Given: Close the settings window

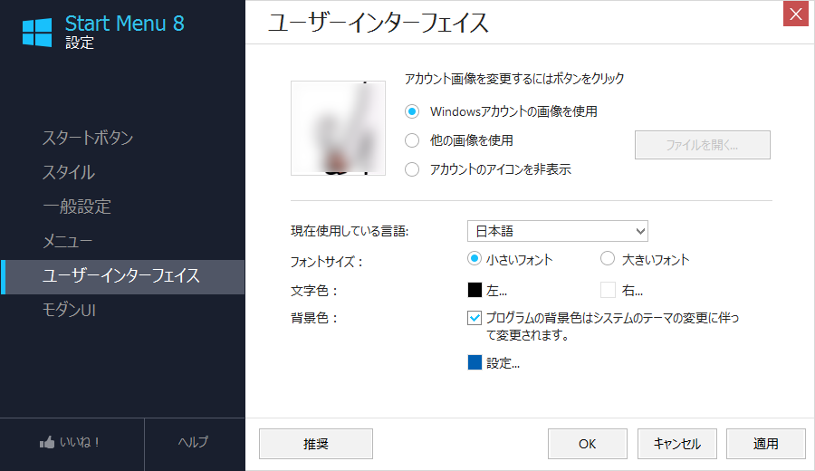Looking at the screenshot, I should coord(796,14).
